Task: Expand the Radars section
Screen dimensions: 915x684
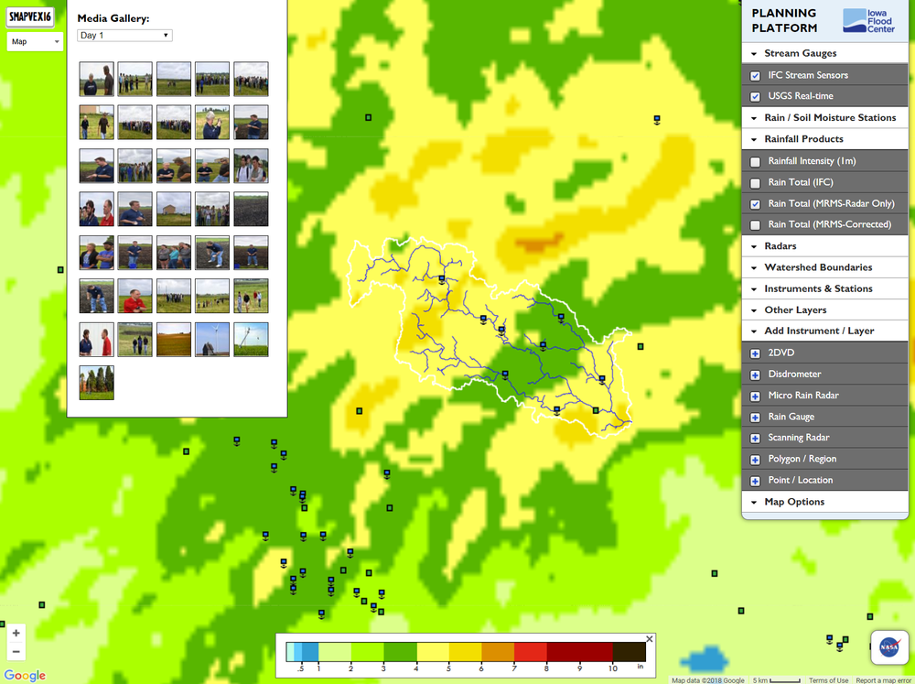Action: pos(780,246)
